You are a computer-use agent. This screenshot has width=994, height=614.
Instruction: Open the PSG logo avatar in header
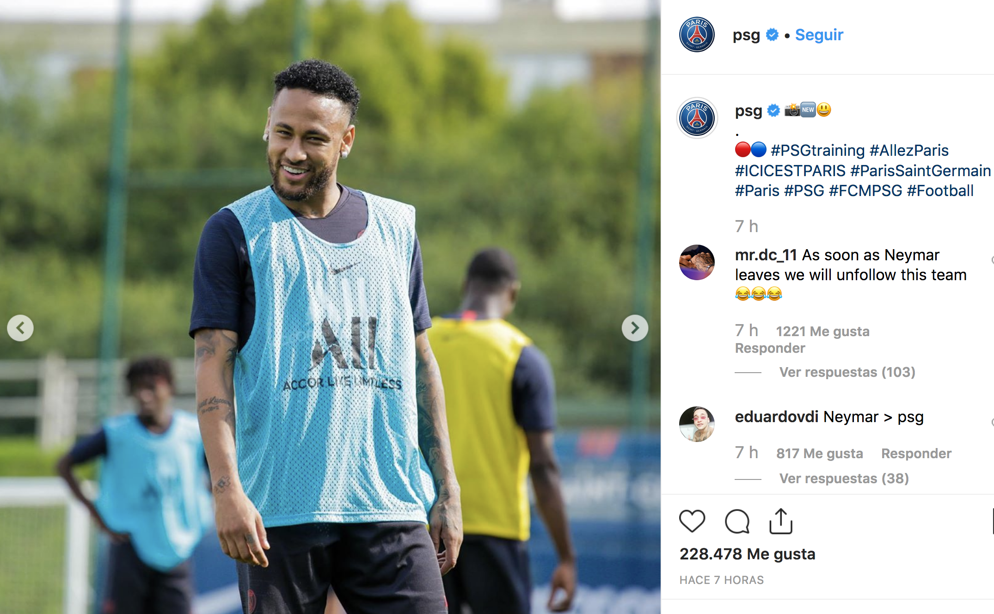click(697, 35)
